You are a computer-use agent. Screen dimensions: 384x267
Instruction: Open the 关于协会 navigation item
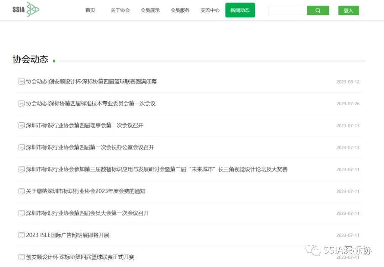coord(120,10)
